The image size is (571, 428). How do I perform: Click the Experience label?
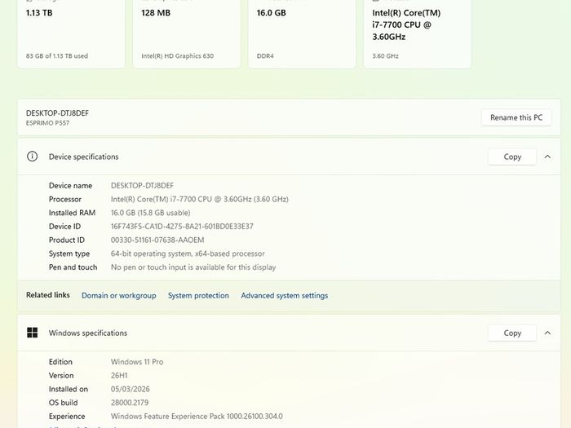(x=67, y=416)
